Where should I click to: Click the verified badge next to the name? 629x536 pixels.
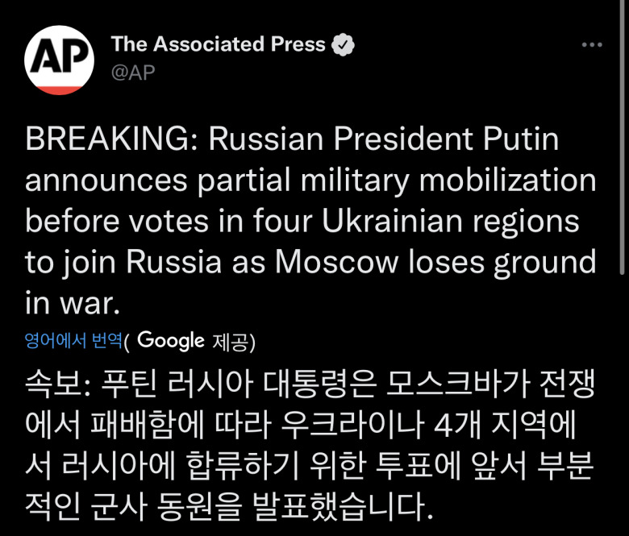click(344, 44)
